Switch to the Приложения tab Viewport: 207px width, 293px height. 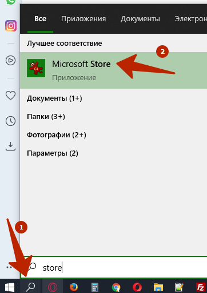[x=83, y=19]
